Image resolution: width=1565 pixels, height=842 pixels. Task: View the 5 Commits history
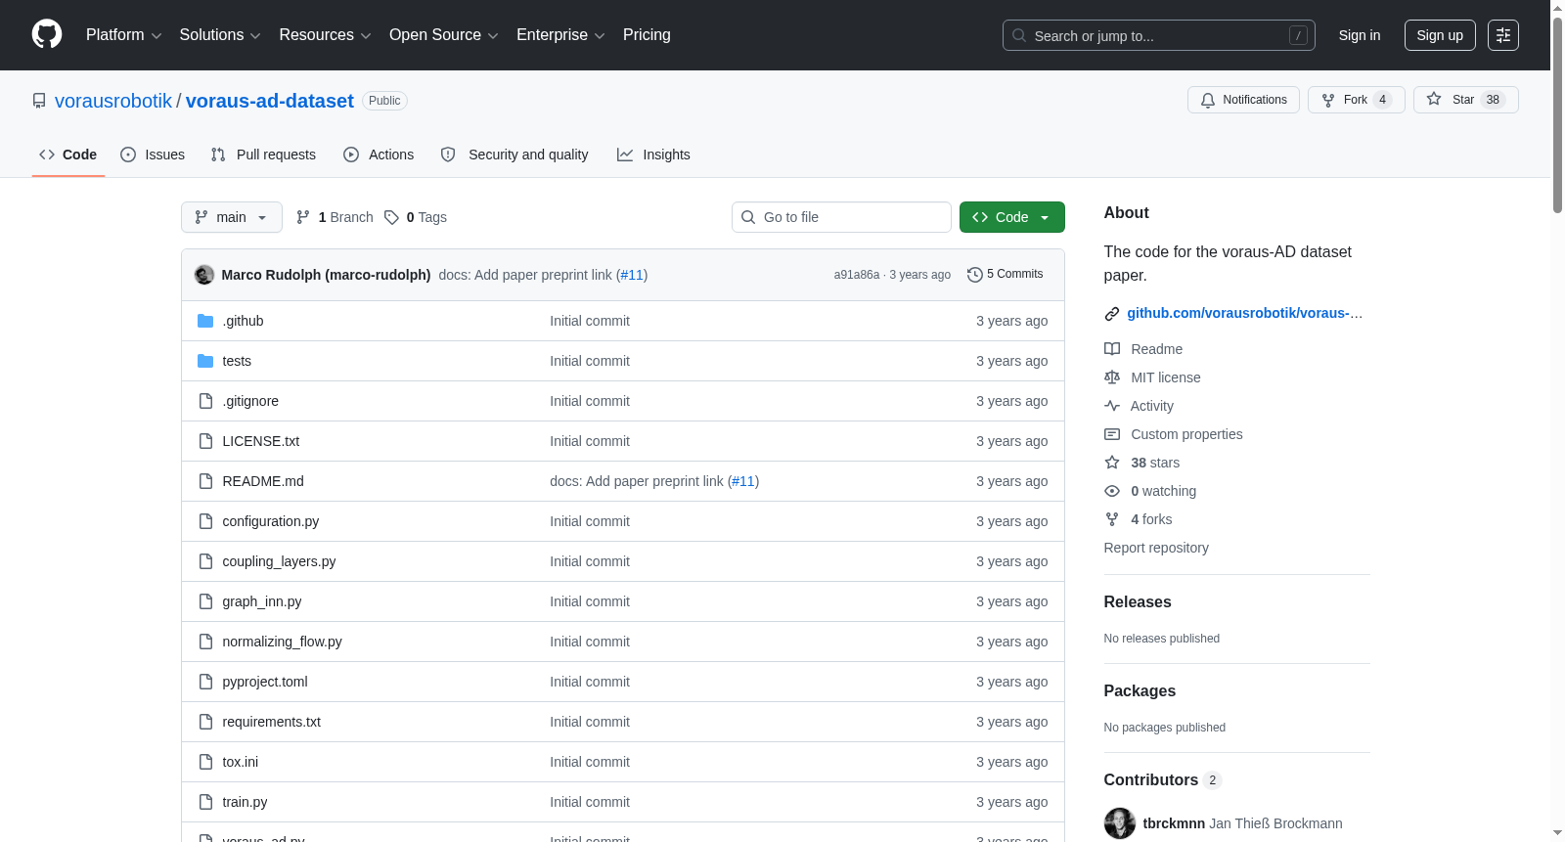pyautogui.click(x=1005, y=275)
